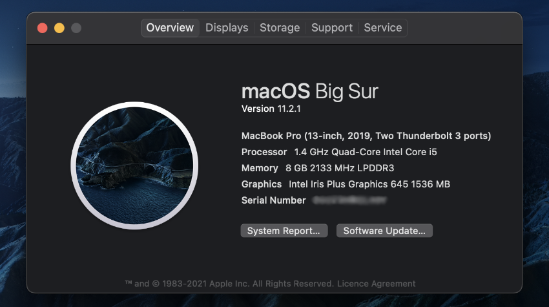
Task: Open the Storage tab
Action: point(280,28)
